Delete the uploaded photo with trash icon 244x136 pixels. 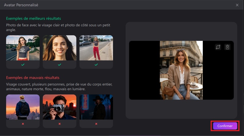[x=227, y=47]
